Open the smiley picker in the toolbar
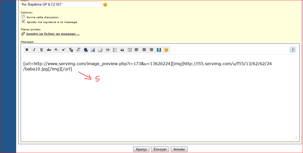303x153 pixels. coord(166,50)
